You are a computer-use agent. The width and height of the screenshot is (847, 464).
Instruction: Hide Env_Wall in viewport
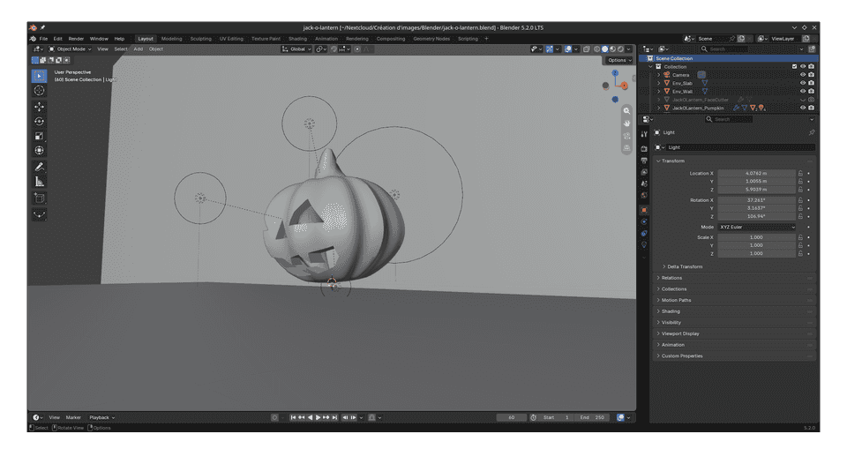[803, 91]
